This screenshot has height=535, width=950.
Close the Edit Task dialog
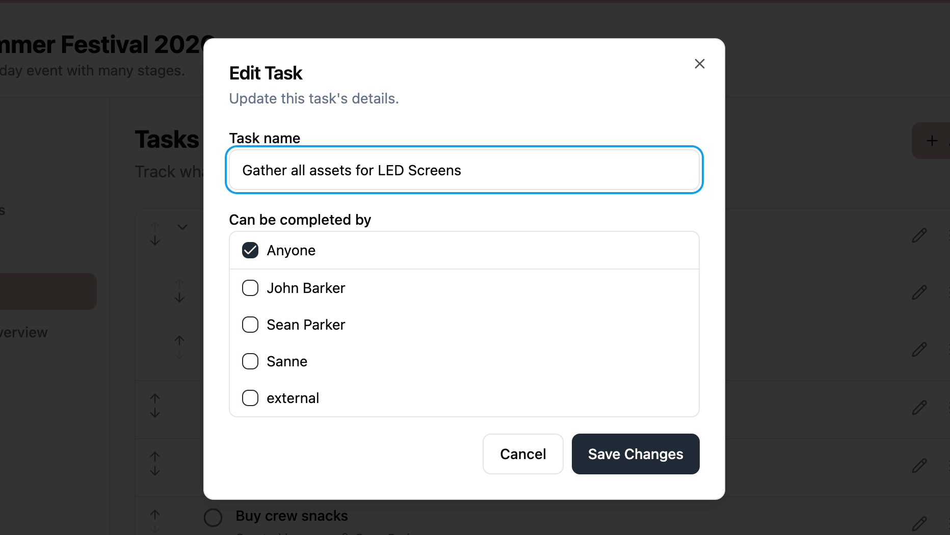pos(699,64)
